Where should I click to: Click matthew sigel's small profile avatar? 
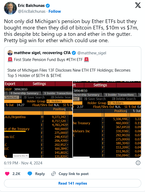point(10,53)
